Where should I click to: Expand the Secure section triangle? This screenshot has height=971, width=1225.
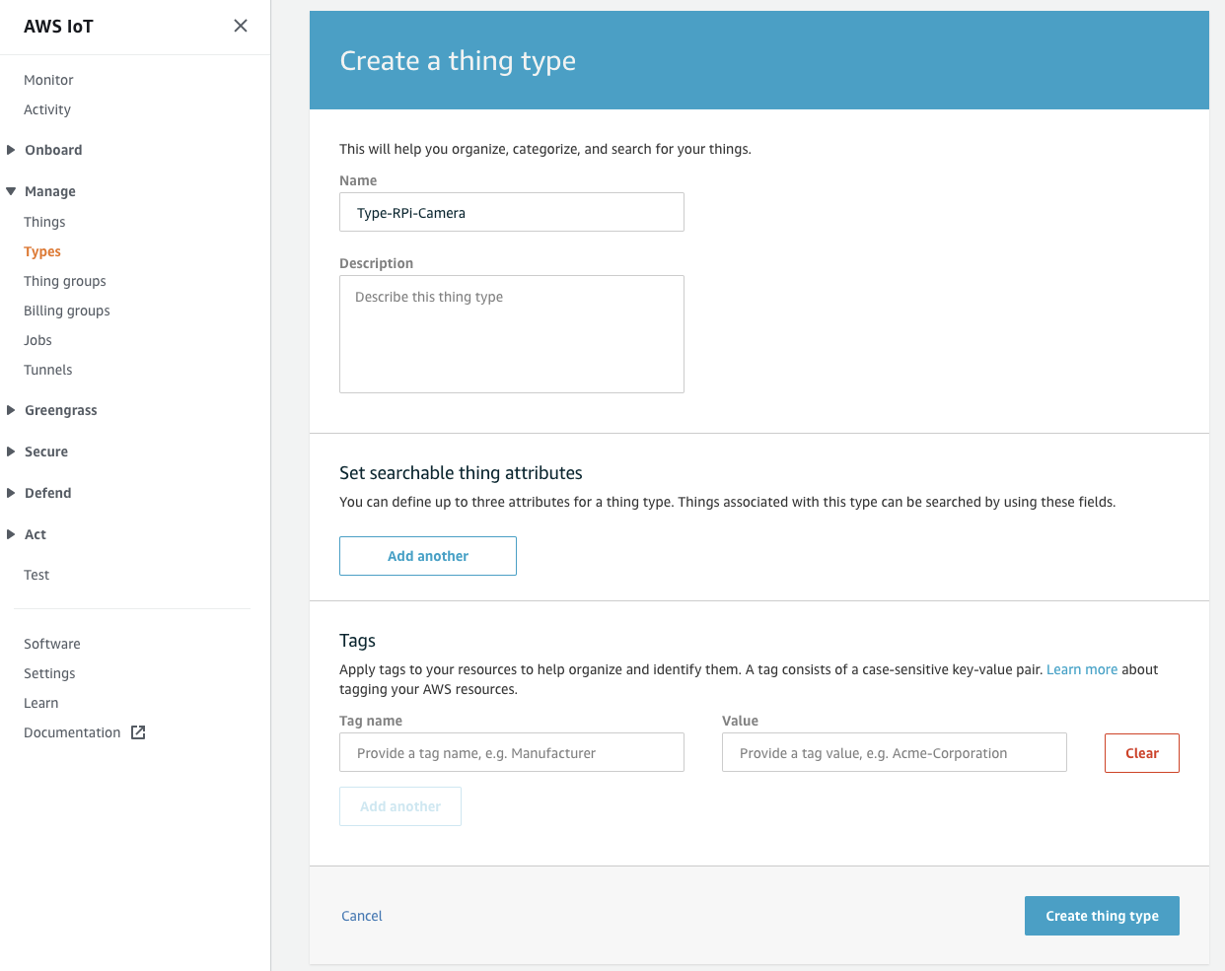[11, 451]
